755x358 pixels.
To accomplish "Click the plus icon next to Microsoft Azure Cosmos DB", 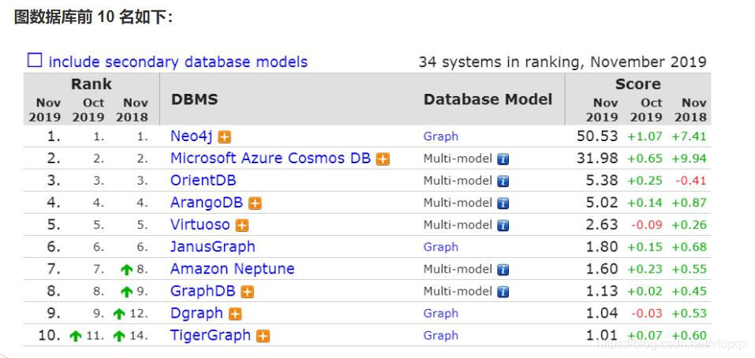I will [383, 159].
